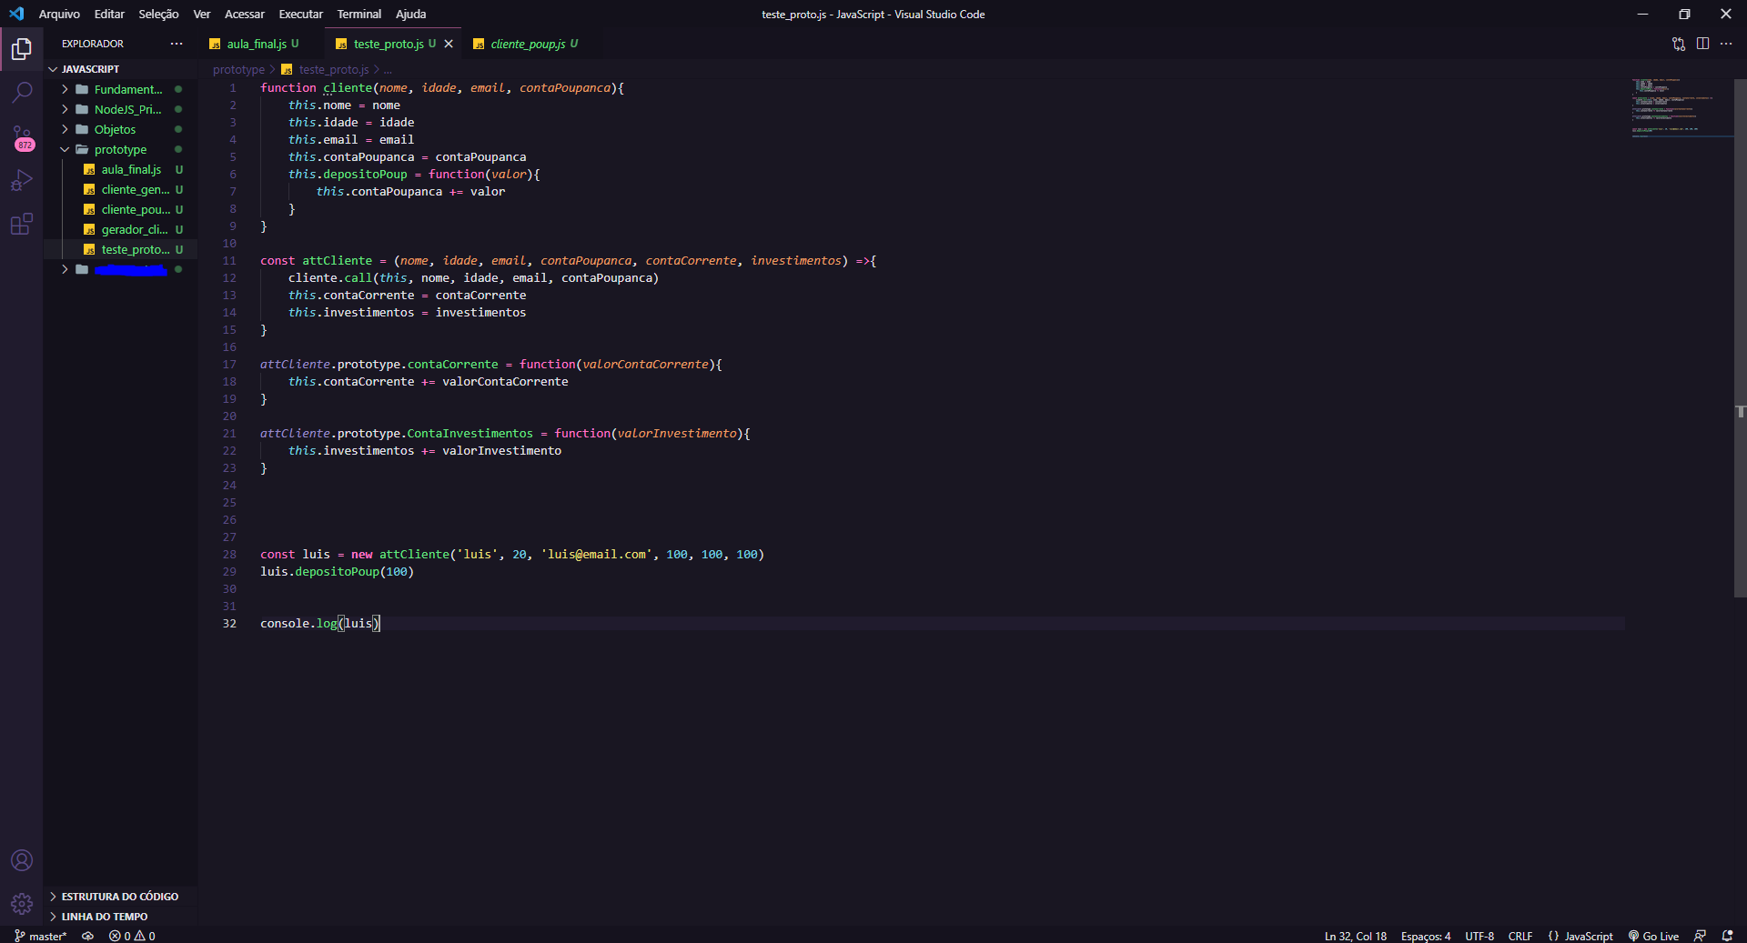Open the notifications bell
Viewport: 1747px width, 943px height.
(x=1727, y=936)
